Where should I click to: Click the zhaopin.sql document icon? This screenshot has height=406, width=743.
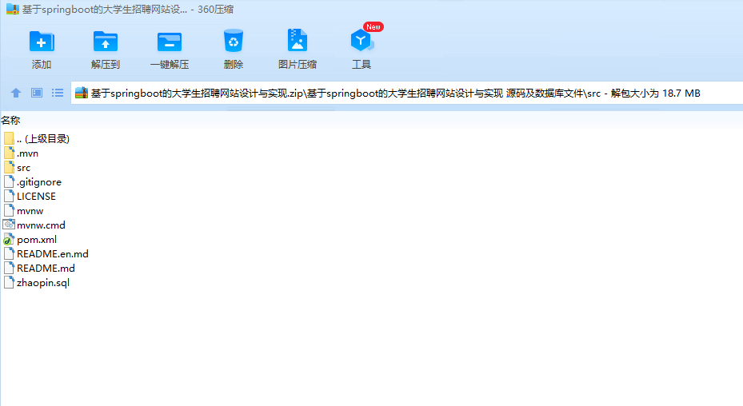click(x=9, y=282)
